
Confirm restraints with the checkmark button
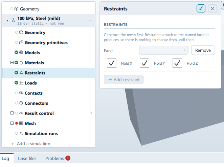point(201,8)
